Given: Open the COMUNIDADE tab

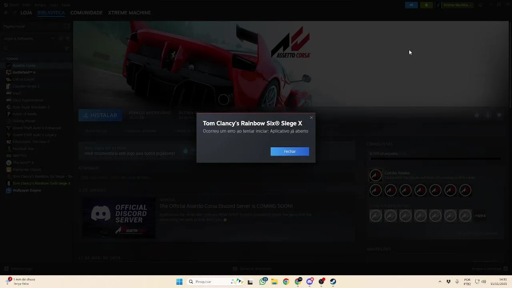Looking at the screenshot, I should (86, 13).
